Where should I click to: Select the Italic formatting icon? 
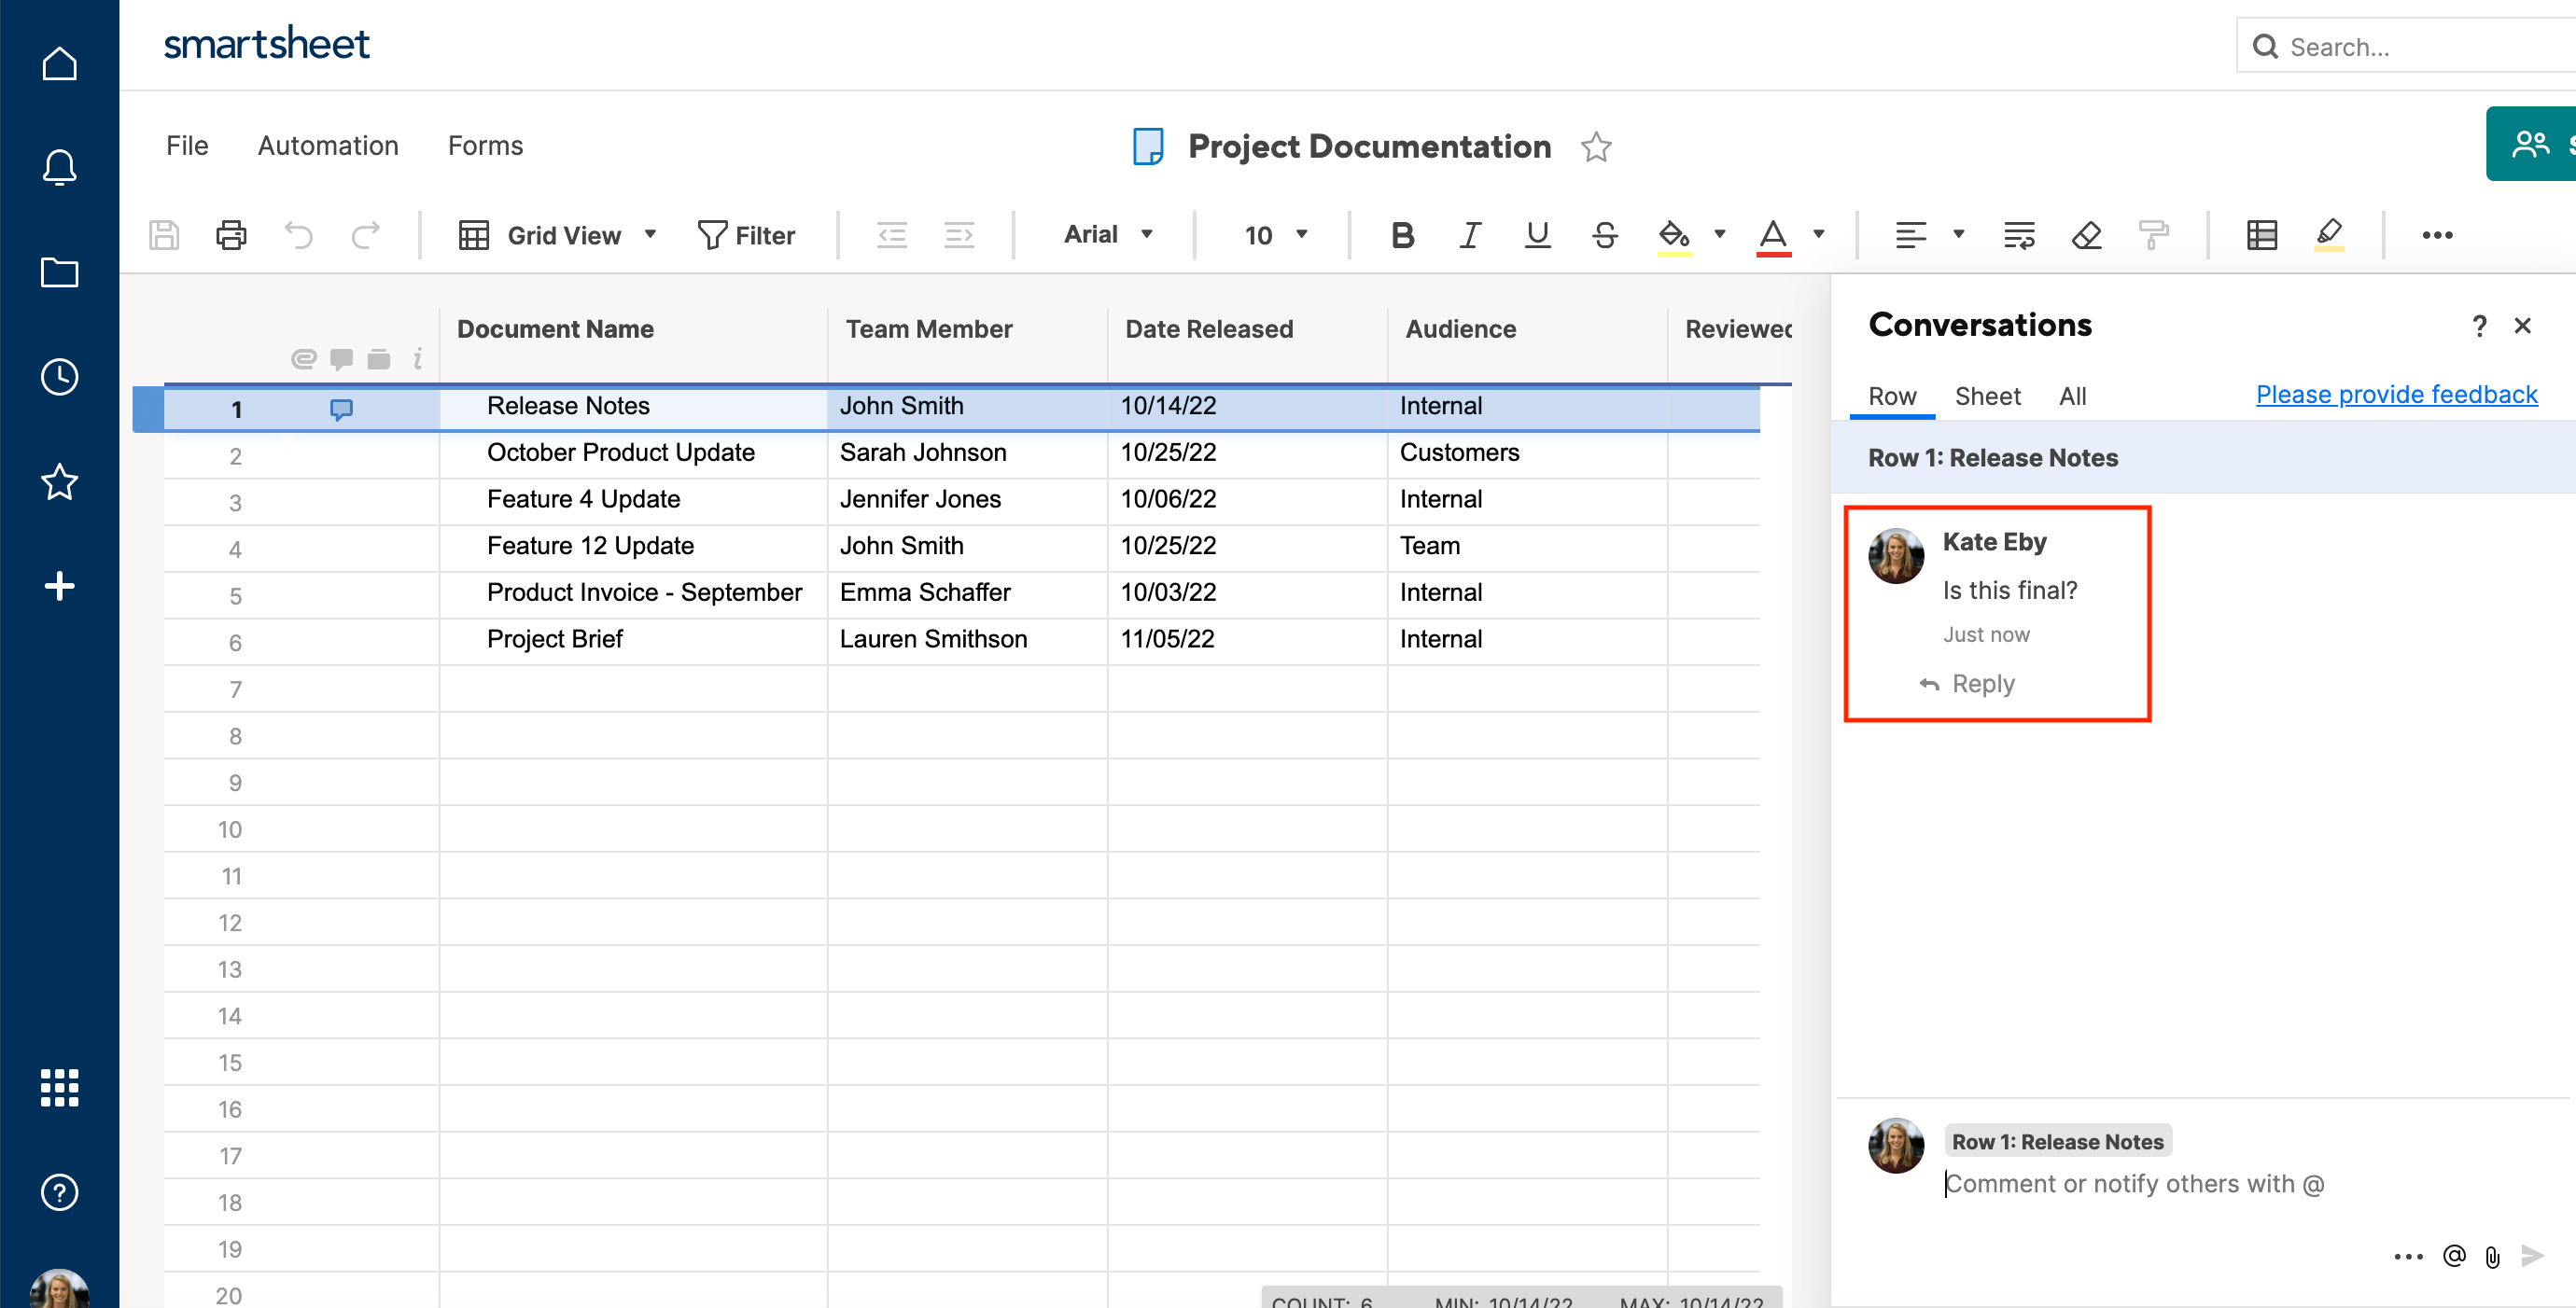coord(1466,233)
